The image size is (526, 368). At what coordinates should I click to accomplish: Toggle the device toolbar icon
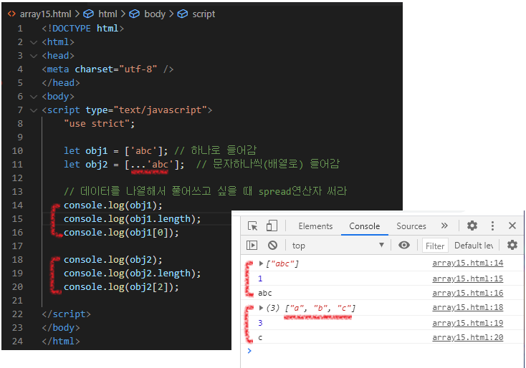pyautogui.click(x=272, y=226)
